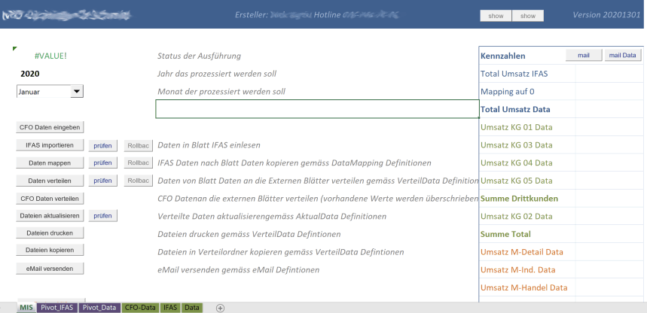Click the Version 20201301 label
The image size is (647, 313).
point(606,15)
